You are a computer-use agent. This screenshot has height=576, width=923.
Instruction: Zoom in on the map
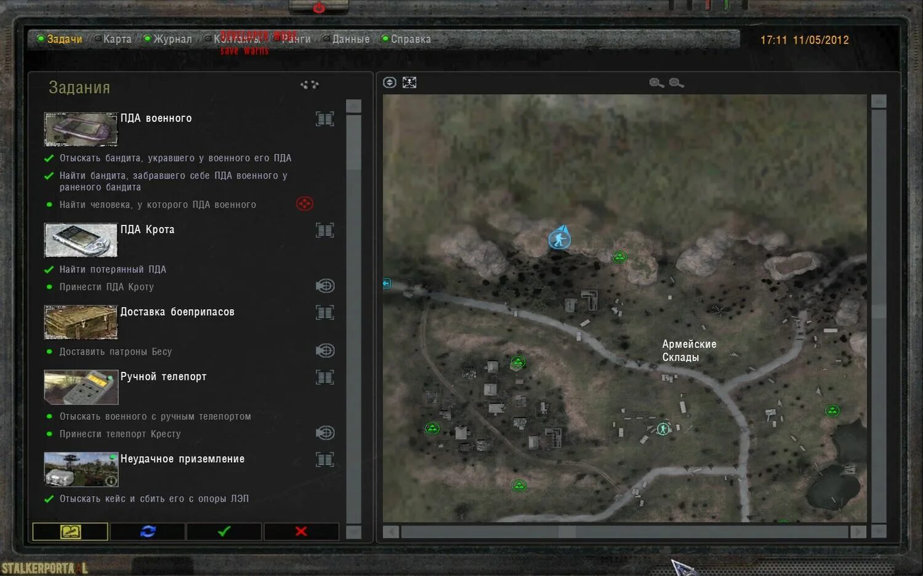[656, 83]
